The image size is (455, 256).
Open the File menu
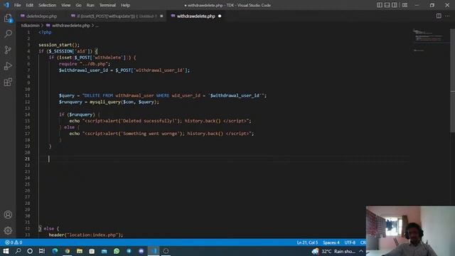point(17,5)
